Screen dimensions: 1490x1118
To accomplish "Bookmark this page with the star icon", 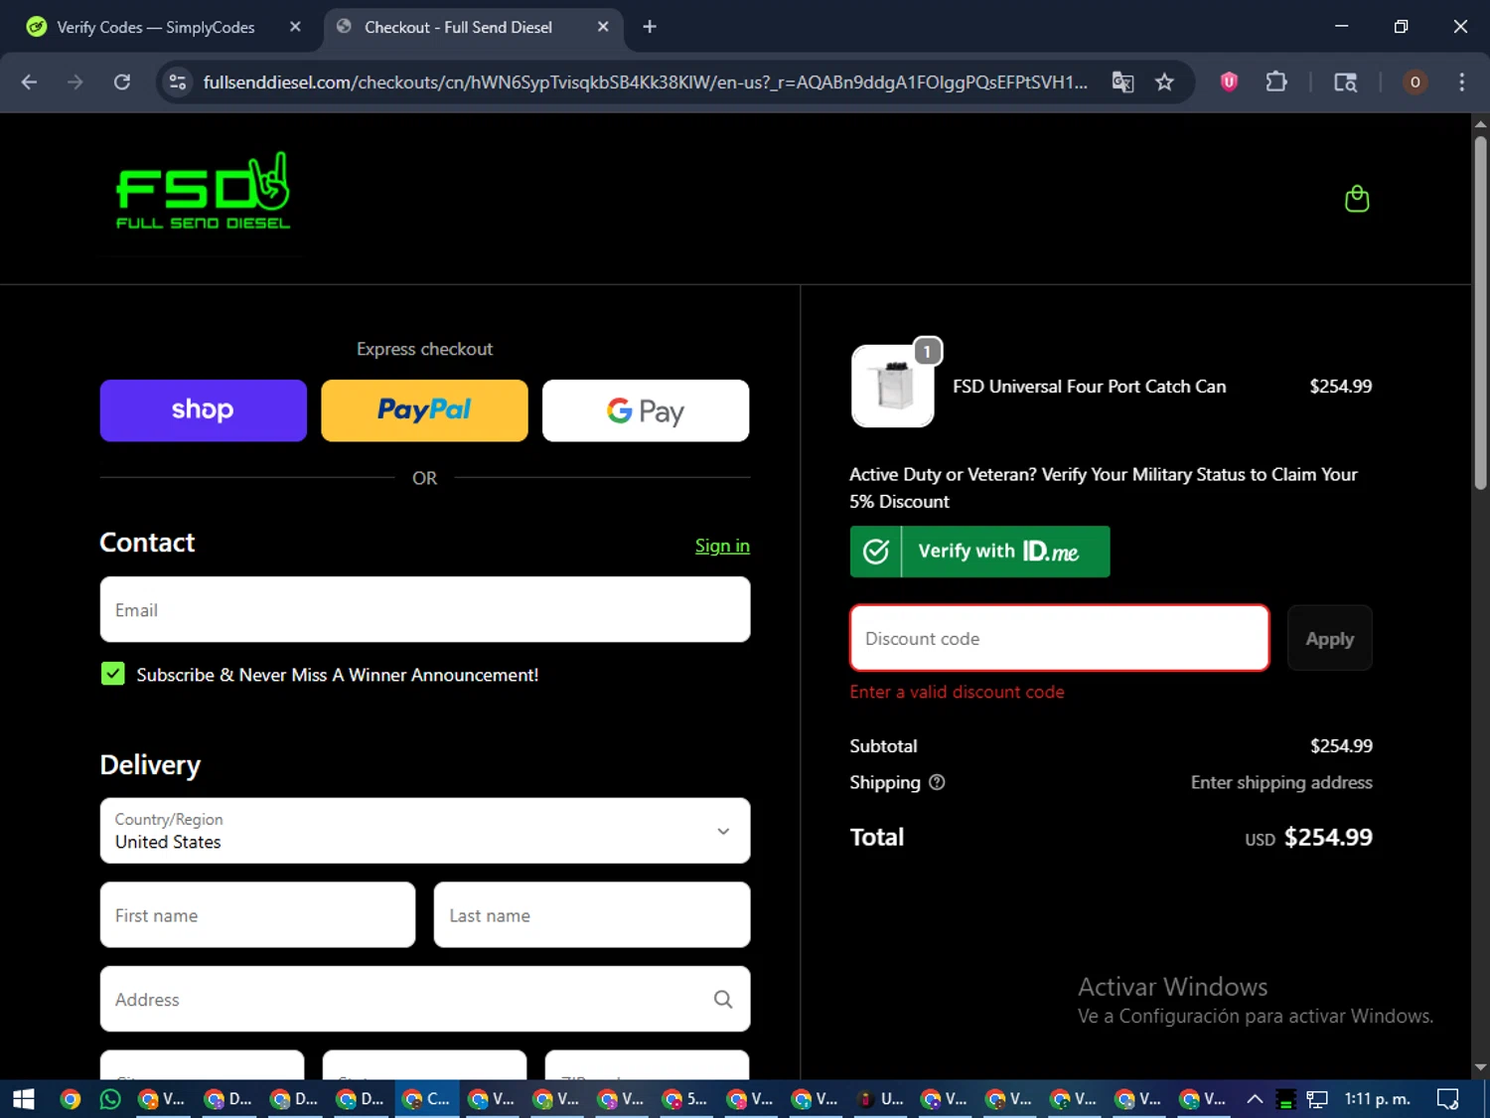I will (1164, 82).
